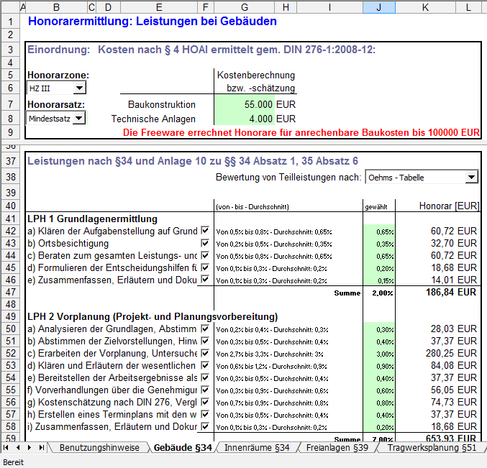The image size is (487, 468).
Task: Click honorar value 84,08 EUR
Action: coord(453,365)
